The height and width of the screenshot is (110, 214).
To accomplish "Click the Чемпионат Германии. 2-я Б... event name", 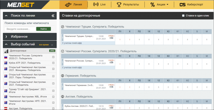I will point(79,85).
